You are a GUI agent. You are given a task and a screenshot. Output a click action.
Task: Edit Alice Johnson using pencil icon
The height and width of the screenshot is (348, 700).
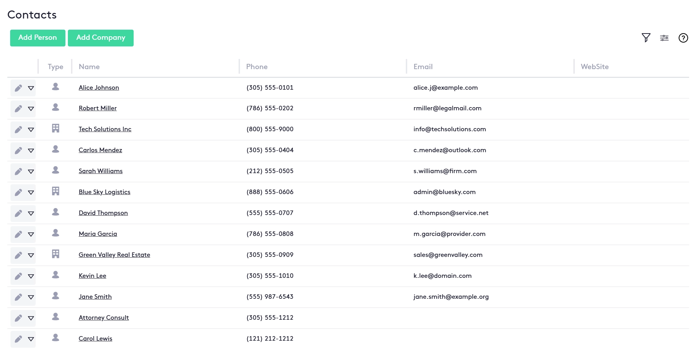[x=18, y=88]
